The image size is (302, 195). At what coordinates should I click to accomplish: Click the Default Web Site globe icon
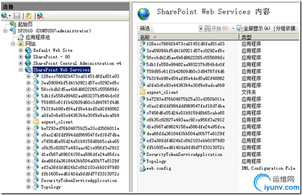click(28, 50)
